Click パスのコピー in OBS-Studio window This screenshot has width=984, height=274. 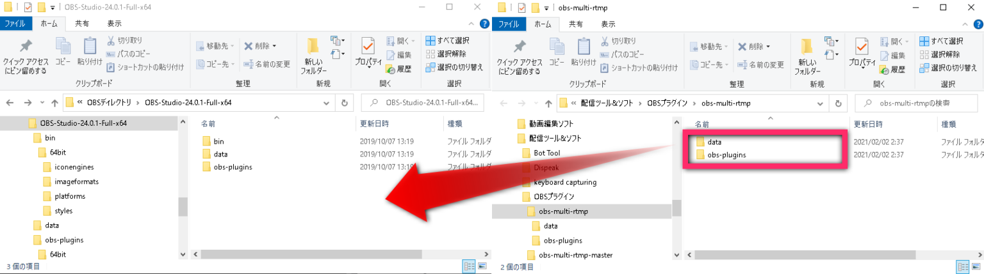click(128, 54)
